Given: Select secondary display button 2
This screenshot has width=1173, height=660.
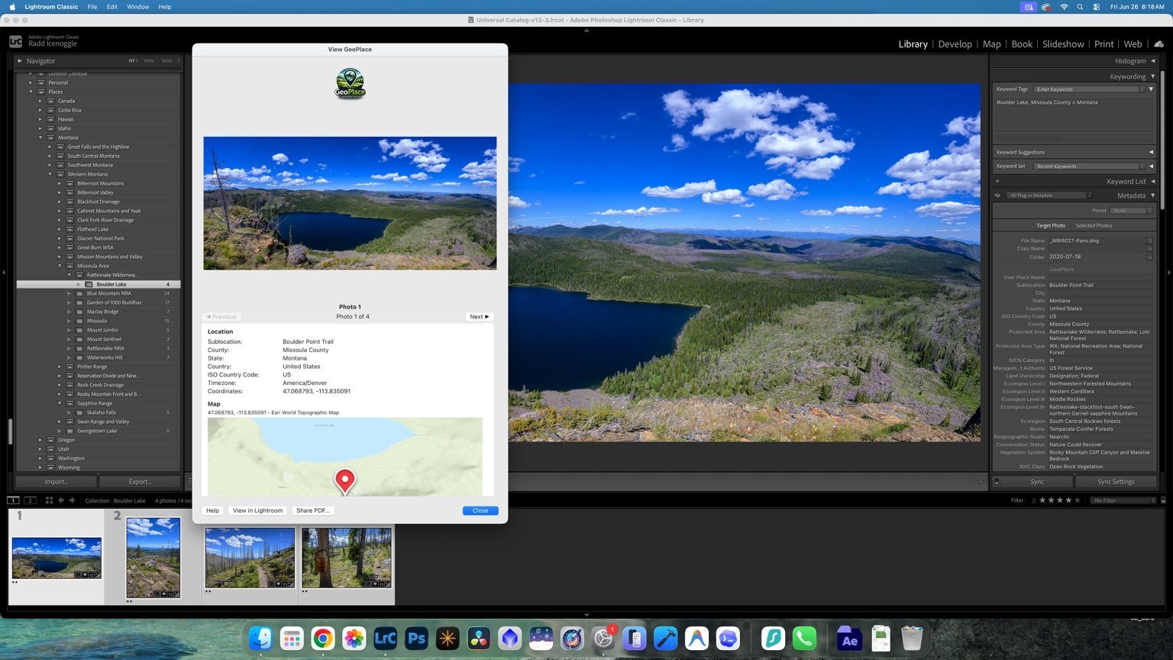Looking at the screenshot, I should coord(30,500).
